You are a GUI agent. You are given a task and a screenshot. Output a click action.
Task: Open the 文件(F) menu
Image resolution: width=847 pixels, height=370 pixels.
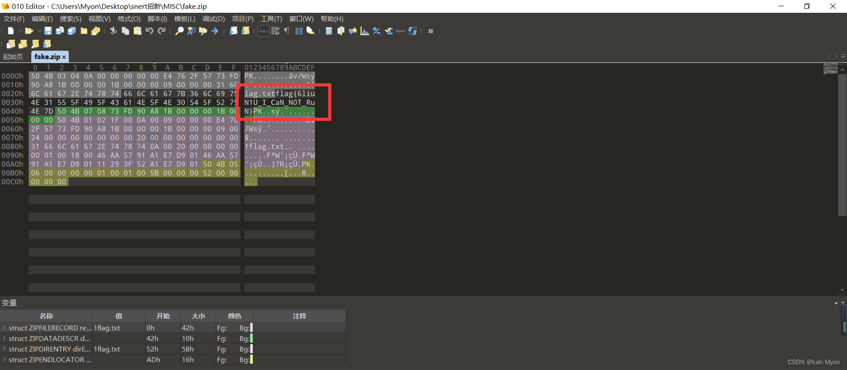pyautogui.click(x=14, y=19)
